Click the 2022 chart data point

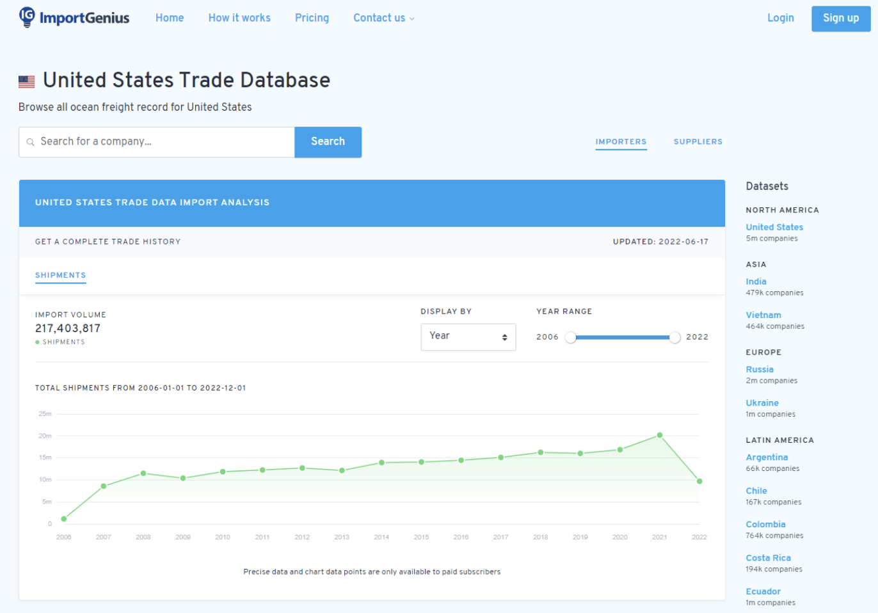[699, 481]
